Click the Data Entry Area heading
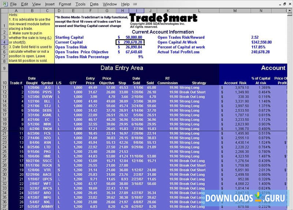 point(122,68)
